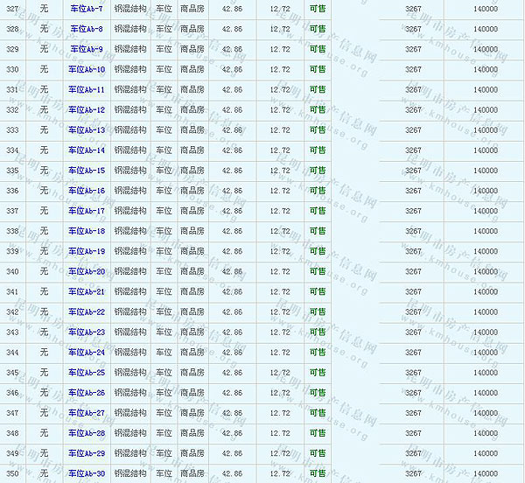Click the 车位Ab-19 link
The width and height of the screenshot is (525, 483).
87,251
